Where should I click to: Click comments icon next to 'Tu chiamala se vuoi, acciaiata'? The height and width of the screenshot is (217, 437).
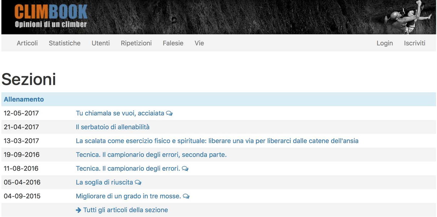click(x=169, y=113)
